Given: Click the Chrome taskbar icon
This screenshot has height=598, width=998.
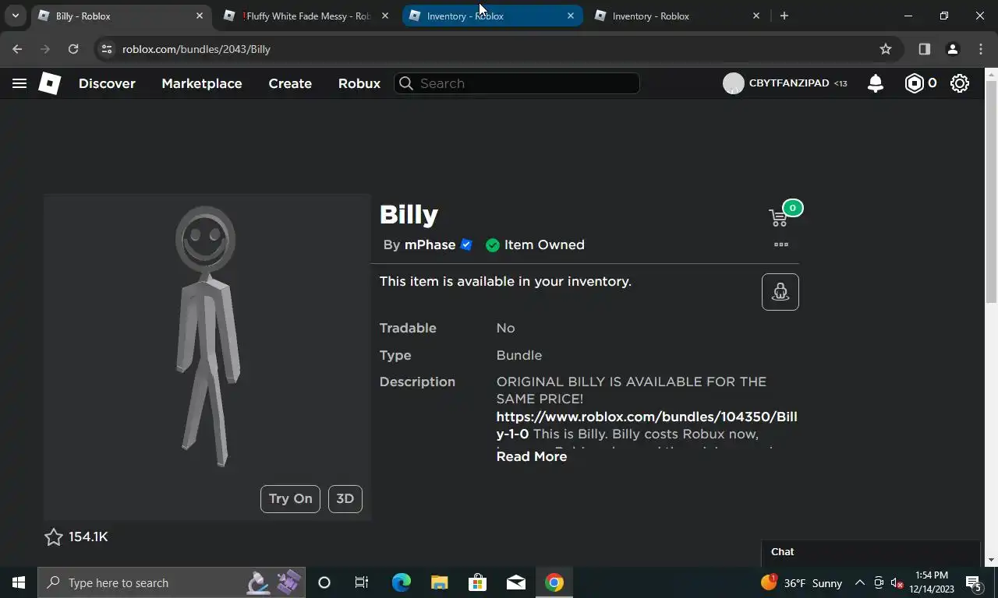Looking at the screenshot, I should (x=554, y=582).
